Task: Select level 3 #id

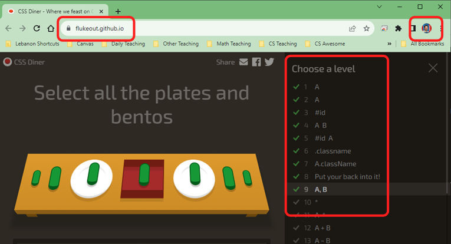Action: [320, 113]
